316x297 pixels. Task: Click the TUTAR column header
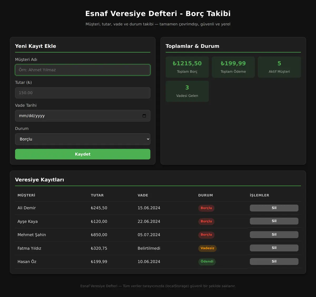coord(97,195)
